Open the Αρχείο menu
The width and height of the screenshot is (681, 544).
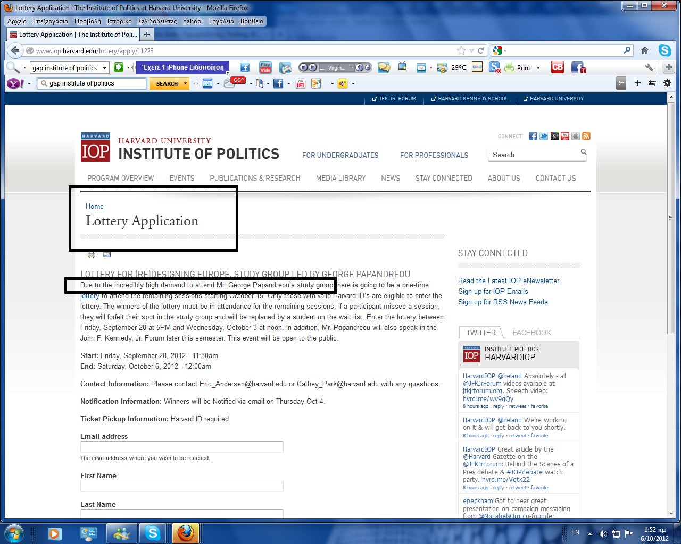click(x=17, y=21)
